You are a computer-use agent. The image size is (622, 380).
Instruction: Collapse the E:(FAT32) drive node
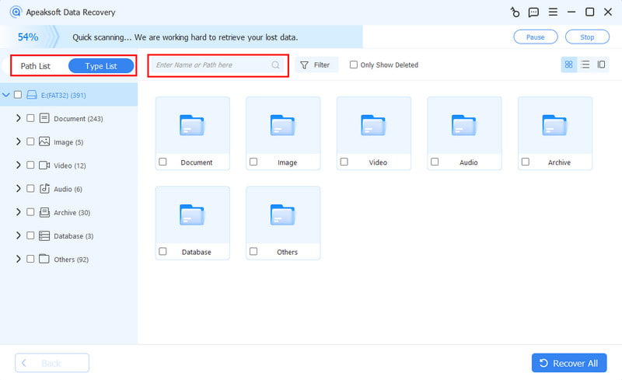pyautogui.click(x=6, y=95)
